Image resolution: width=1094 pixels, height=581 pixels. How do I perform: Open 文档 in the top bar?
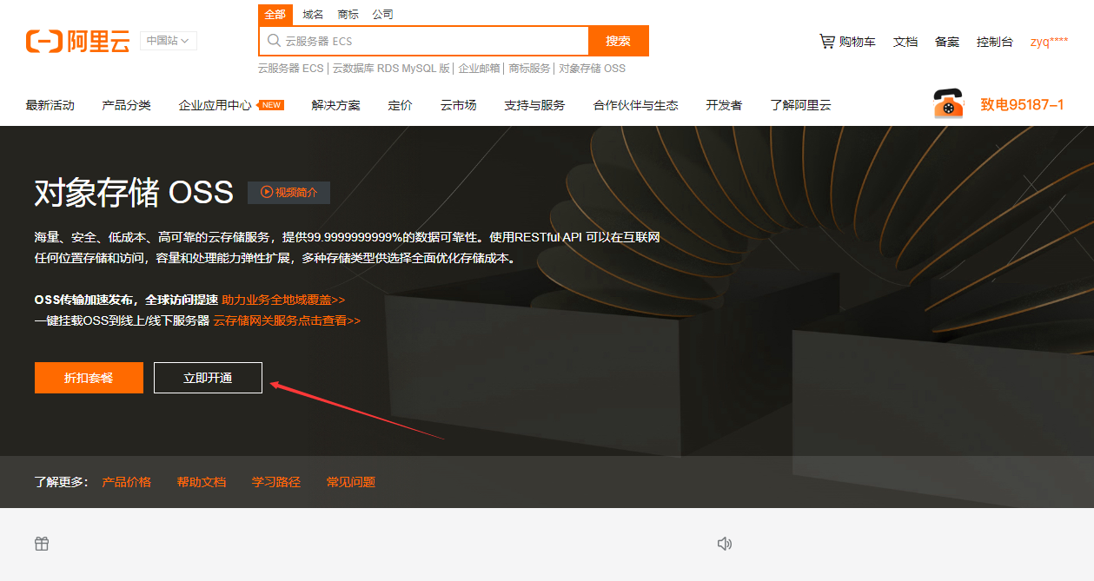click(x=905, y=42)
